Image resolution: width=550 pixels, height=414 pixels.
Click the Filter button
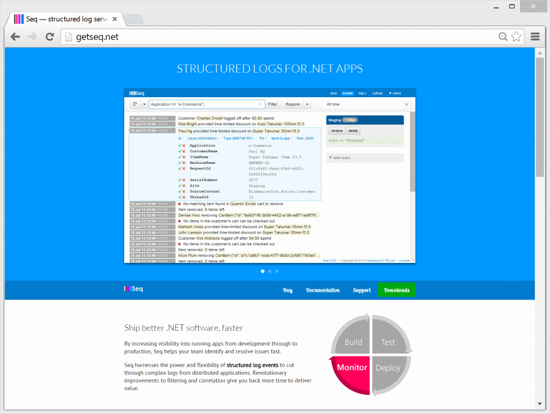pyautogui.click(x=273, y=105)
